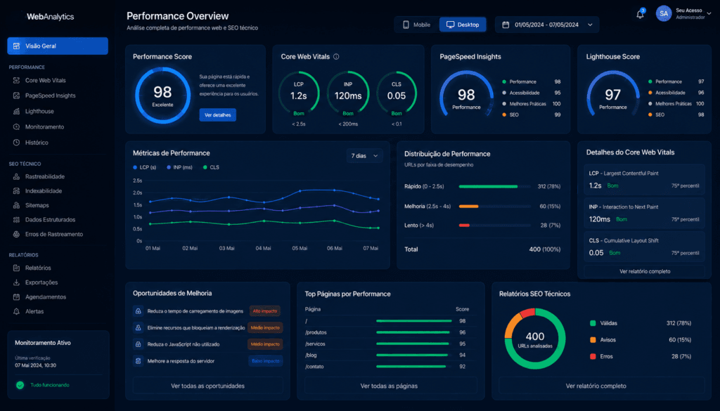Viewport: 720px width, 411px height.
Task: Click LCP - Largest Contentful Paint detail row
Action: [x=644, y=179]
